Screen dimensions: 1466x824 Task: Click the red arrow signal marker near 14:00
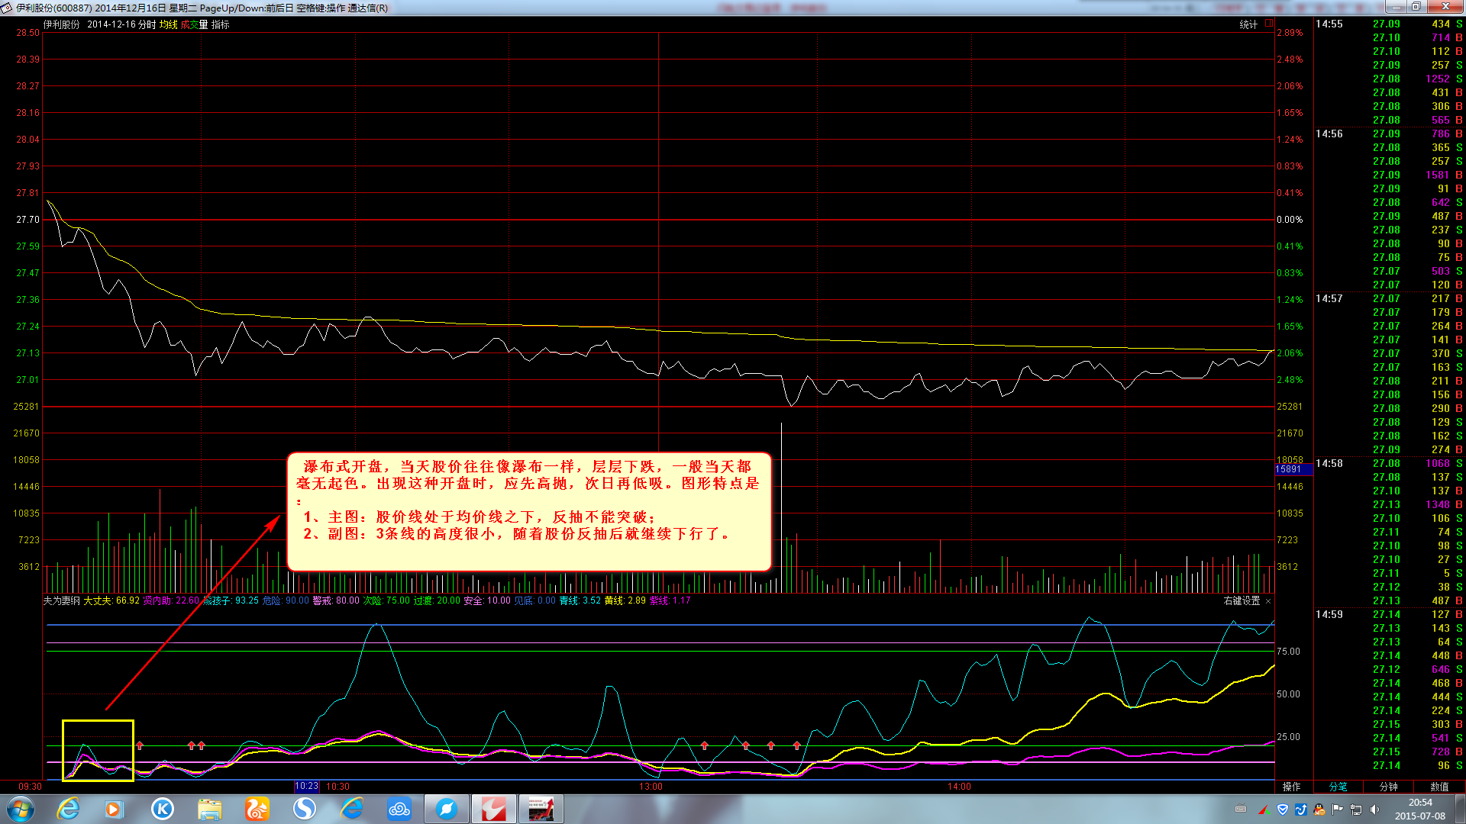tap(796, 745)
